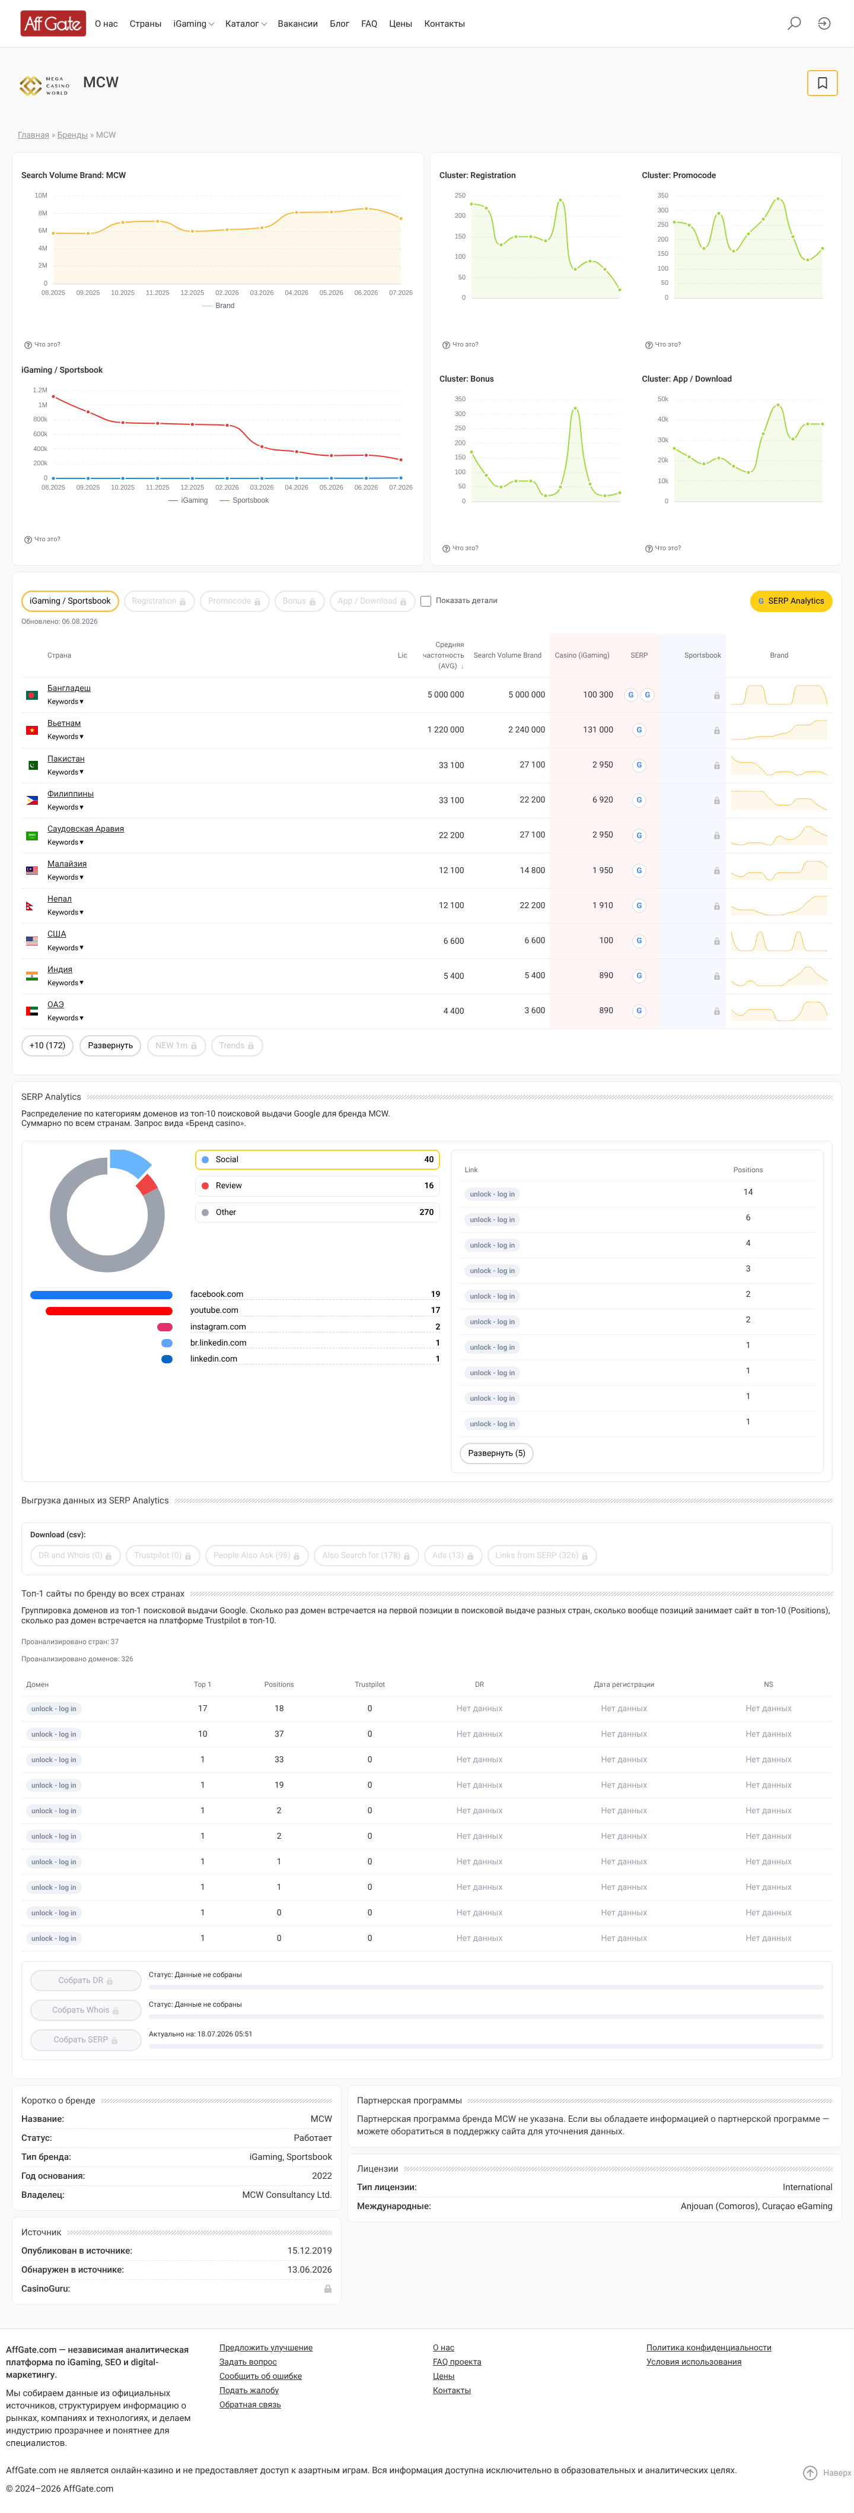Click the Saudi Arabia flag icon

click(32, 836)
